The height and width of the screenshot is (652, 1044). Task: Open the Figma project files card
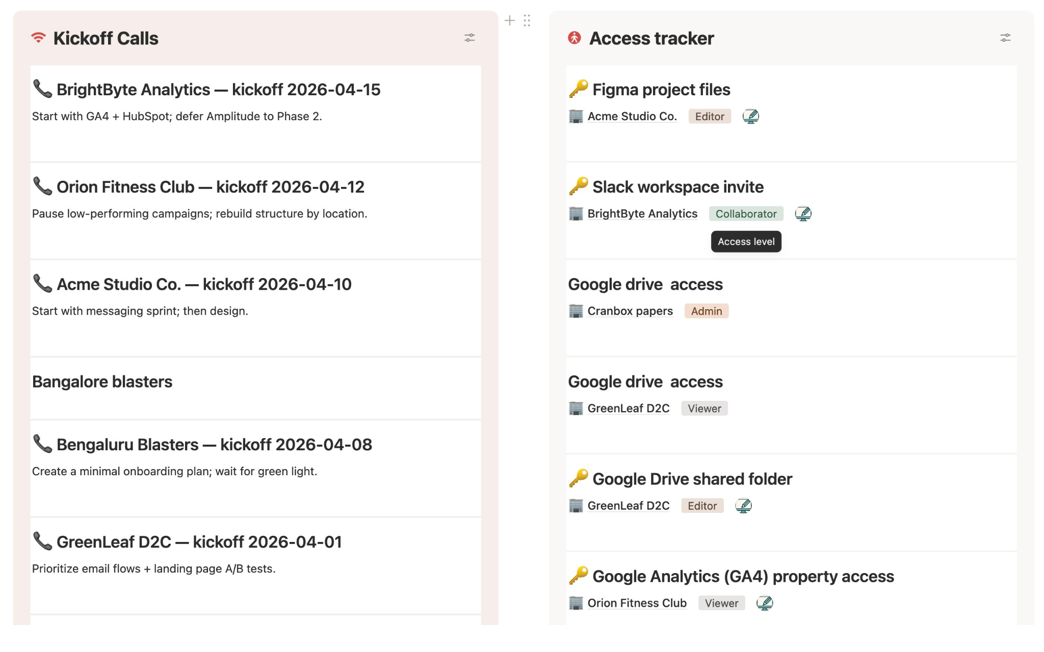click(661, 90)
